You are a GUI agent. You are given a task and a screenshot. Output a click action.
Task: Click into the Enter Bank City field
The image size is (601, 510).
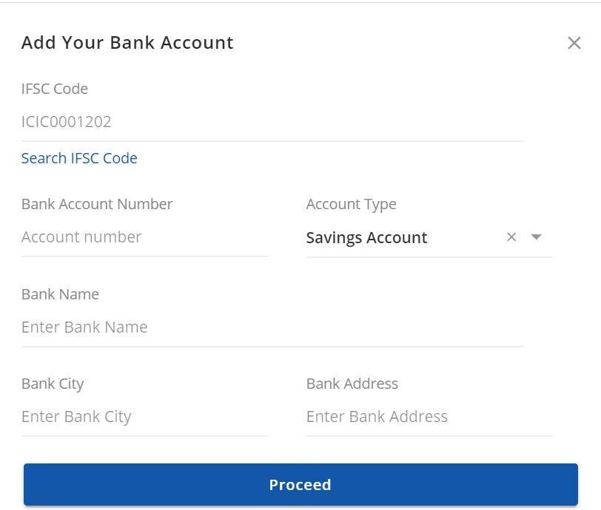pyautogui.click(x=144, y=417)
